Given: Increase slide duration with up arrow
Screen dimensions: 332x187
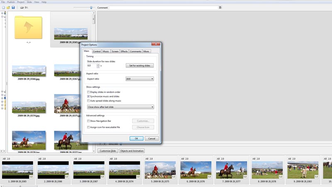Looking at the screenshot, I should [98, 64].
